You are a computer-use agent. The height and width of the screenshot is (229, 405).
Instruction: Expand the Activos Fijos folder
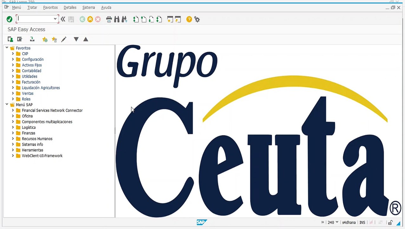click(x=13, y=65)
